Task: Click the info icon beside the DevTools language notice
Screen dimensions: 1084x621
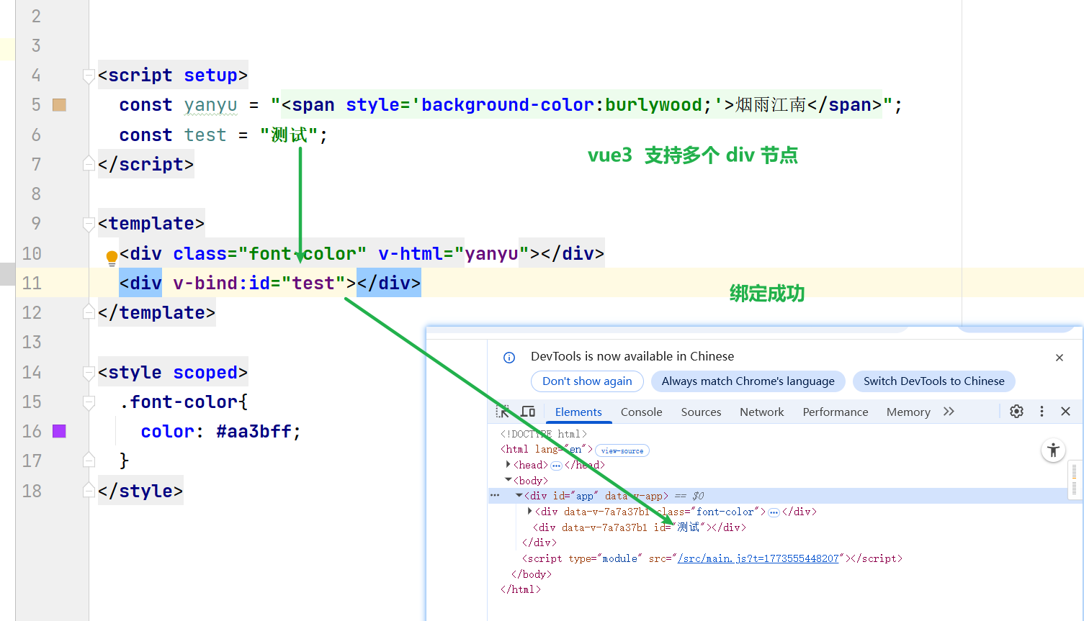Action: (509, 358)
